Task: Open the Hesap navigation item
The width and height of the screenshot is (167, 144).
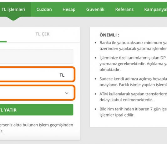Action: tap(69, 9)
